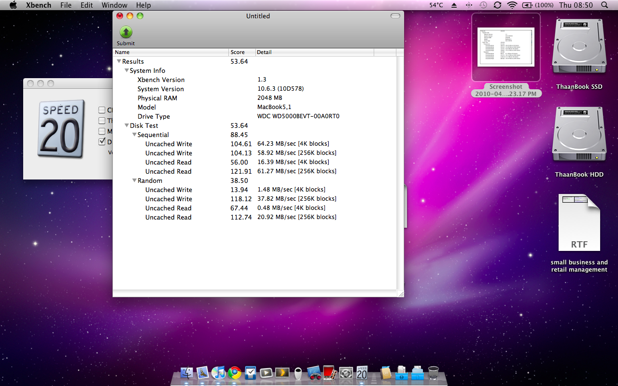Viewport: 618px width, 386px height.
Task: Click the resize grip of Untitled window
Action: (x=400, y=293)
